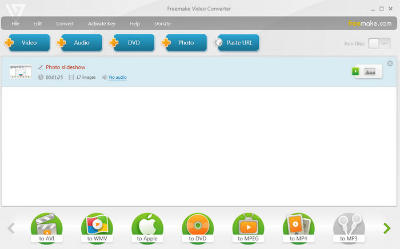Image resolution: width=400 pixels, height=249 pixels.
Task: Convert to AVI format
Action: (x=46, y=228)
